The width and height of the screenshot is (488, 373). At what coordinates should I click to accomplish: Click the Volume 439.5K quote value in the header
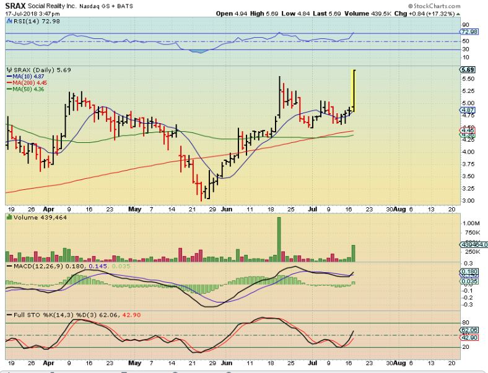367,14
